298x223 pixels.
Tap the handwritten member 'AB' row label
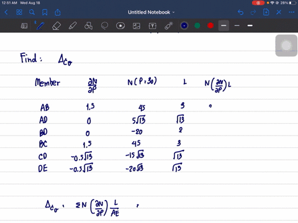coord(45,108)
